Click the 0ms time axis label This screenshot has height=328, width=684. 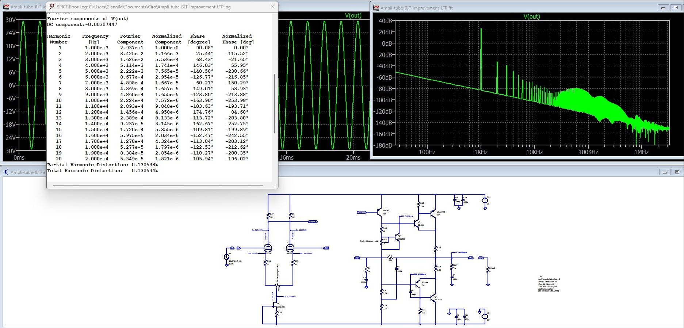19,157
